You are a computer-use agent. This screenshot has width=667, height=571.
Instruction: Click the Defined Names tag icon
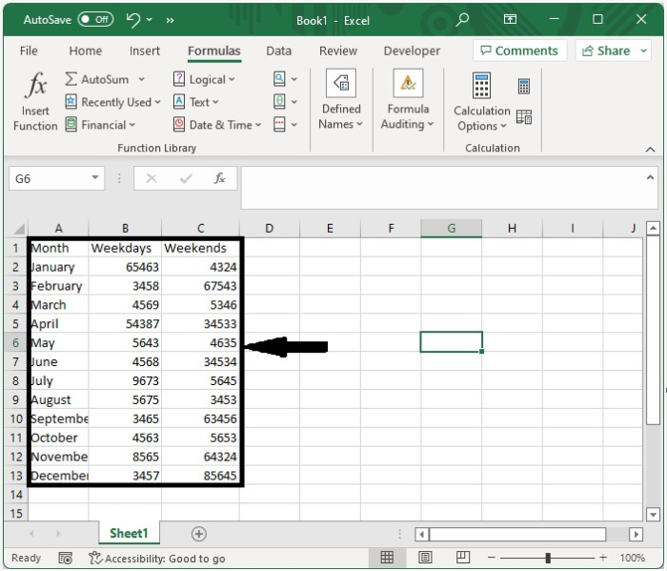(x=341, y=83)
